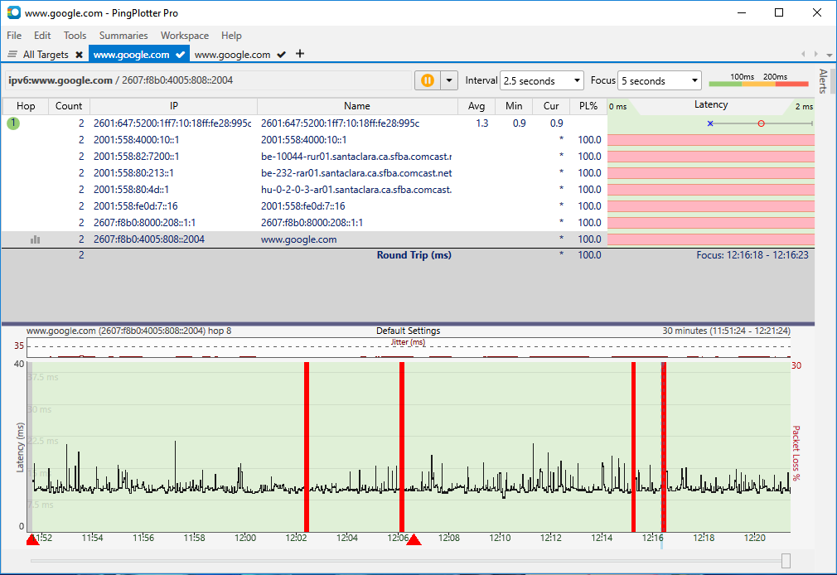Add a new target tab with plus
Screen dimensions: 837x575
pos(300,54)
